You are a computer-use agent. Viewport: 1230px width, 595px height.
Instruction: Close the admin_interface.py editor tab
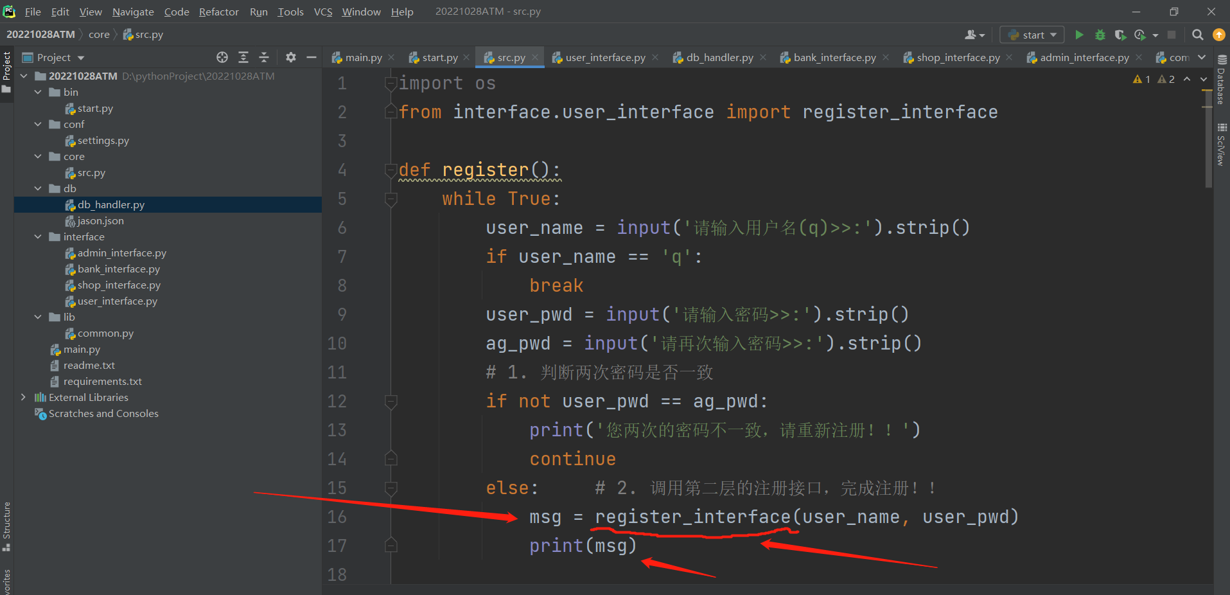[x=1139, y=57]
